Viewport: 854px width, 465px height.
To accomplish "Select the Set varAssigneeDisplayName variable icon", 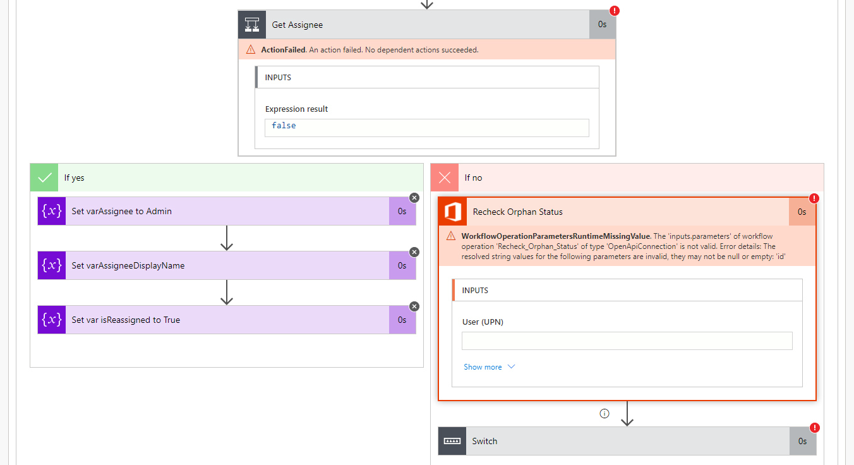I will [x=51, y=265].
